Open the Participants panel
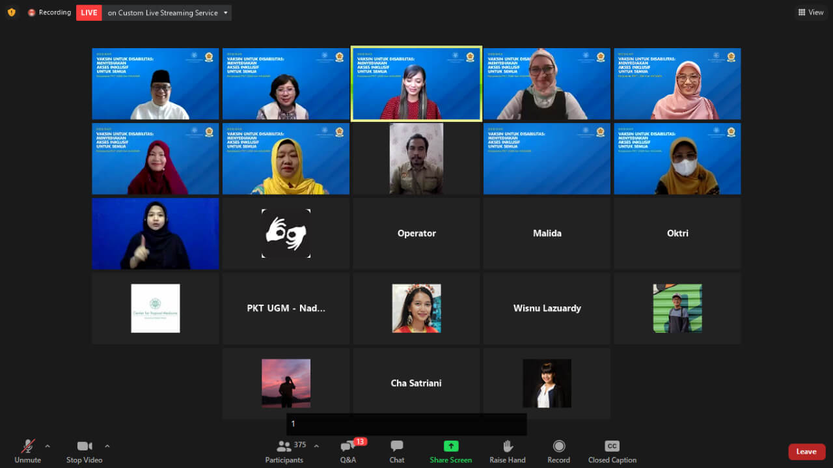The image size is (833, 468). point(284,451)
